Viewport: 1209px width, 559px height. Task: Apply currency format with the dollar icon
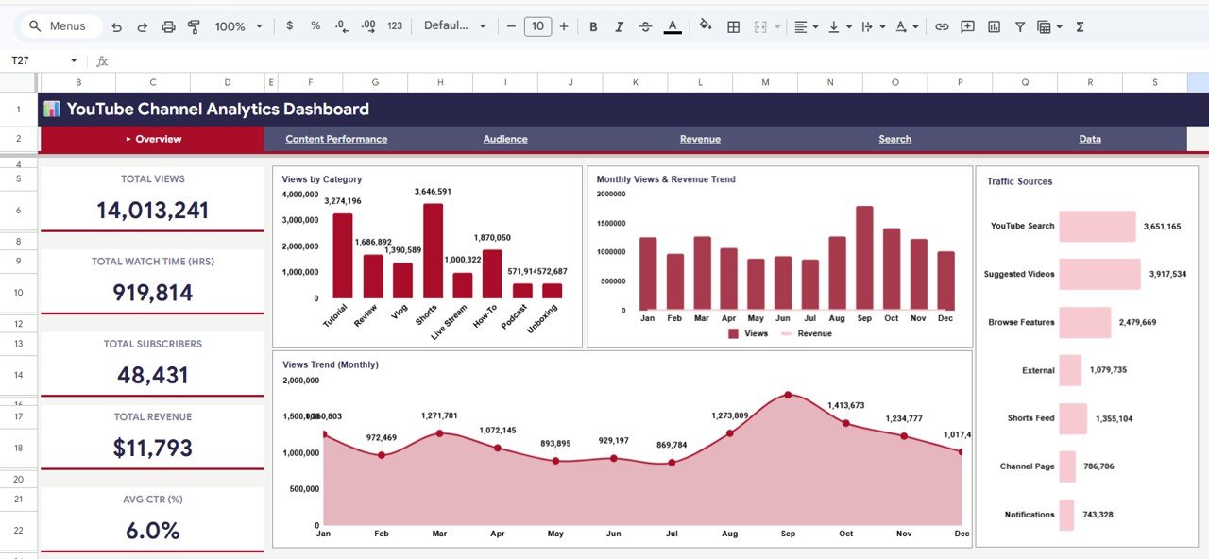290,26
